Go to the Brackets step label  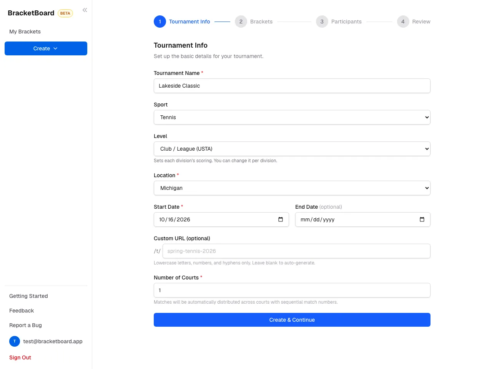261,22
